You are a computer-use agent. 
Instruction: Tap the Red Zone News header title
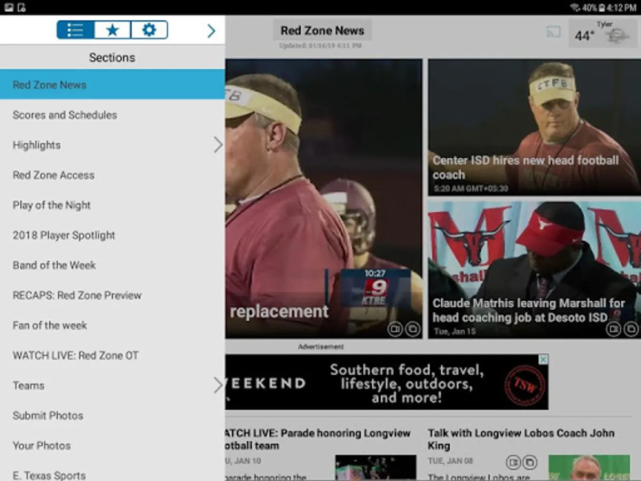(x=322, y=30)
